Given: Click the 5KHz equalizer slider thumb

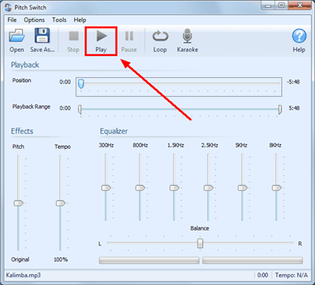Looking at the screenshot, I should pyautogui.click(x=243, y=188).
